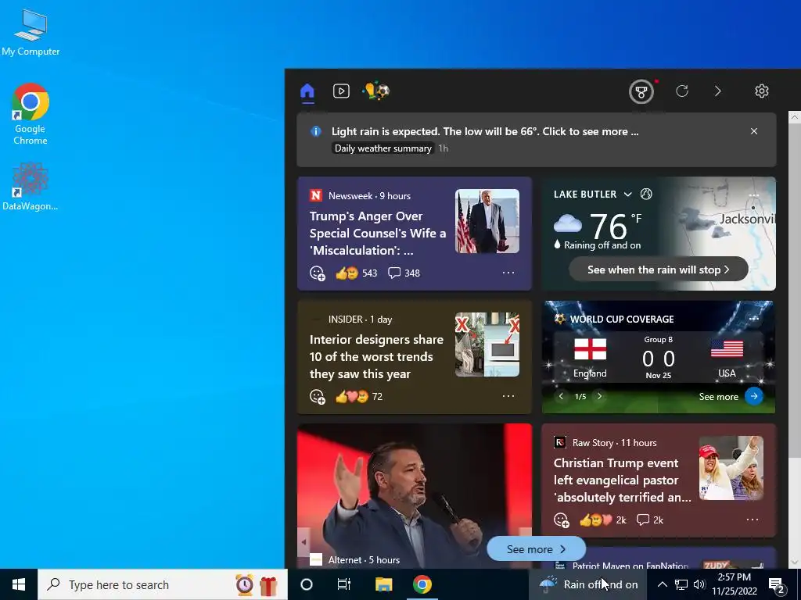The height and width of the screenshot is (600, 801).
Task: View 348 comments on Newsweek story
Action: click(x=404, y=273)
